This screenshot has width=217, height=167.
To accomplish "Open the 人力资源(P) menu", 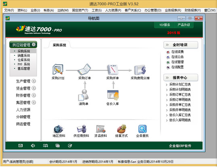I will point(113,10).
